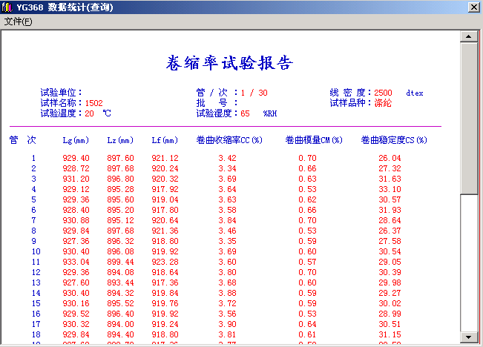Viewport: 483px width, 347px height.
Task: Click the 卷曲收缩率CC(%) column header
Action: (229, 140)
